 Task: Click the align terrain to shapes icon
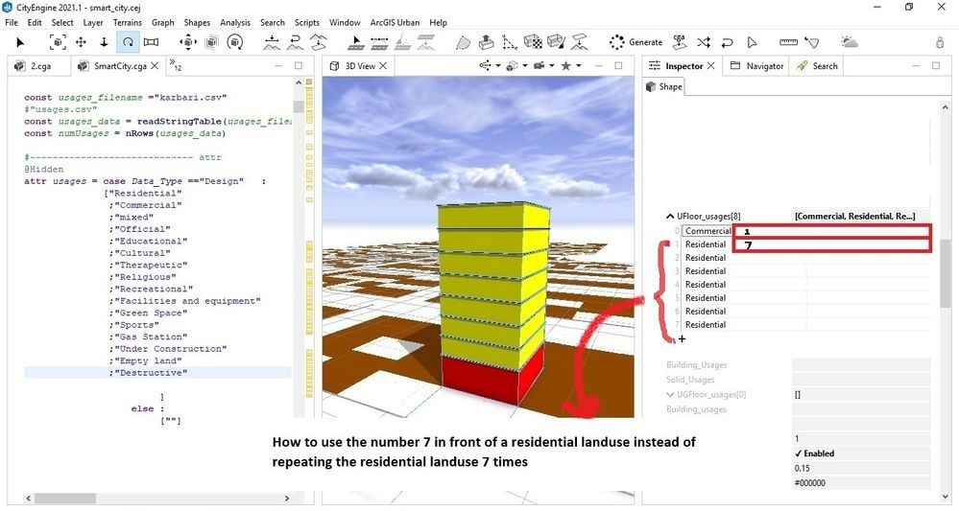(x=272, y=42)
